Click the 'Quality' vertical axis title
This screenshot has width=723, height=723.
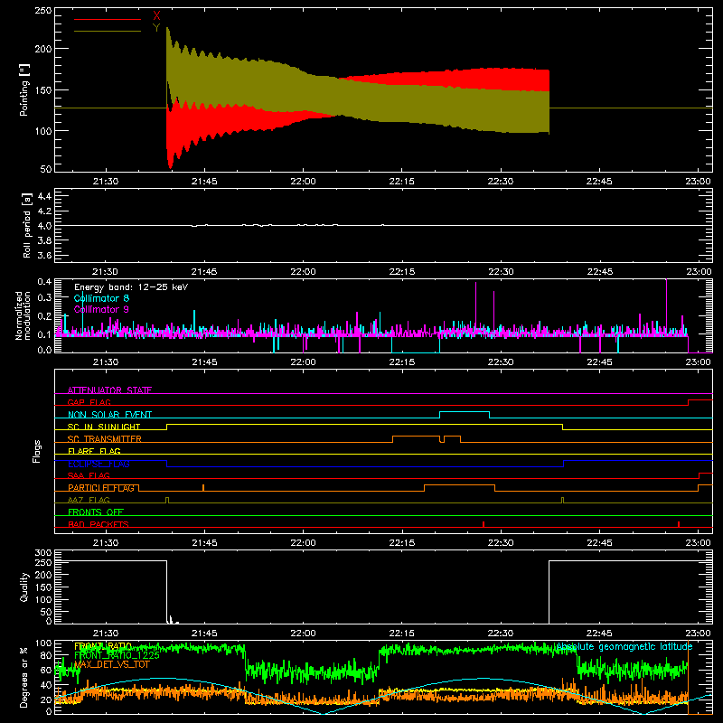coord(24,587)
